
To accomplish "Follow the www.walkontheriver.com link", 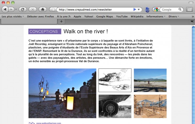I will point(49,123).
